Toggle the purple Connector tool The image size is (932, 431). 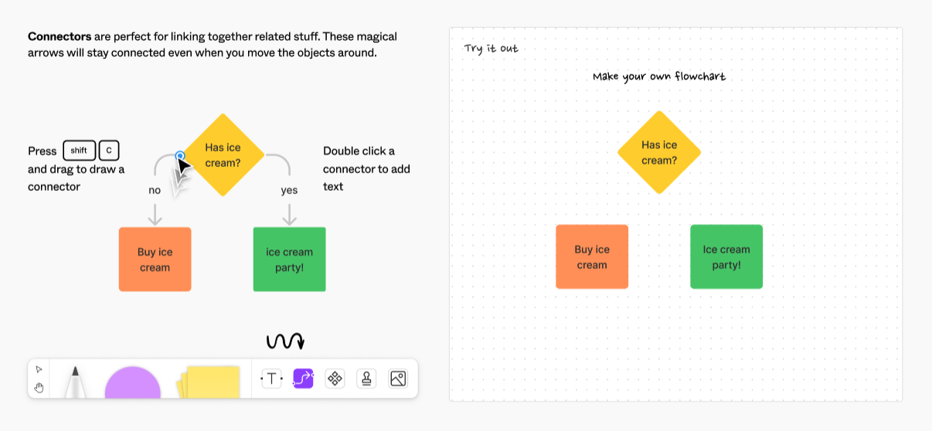tap(303, 378)
